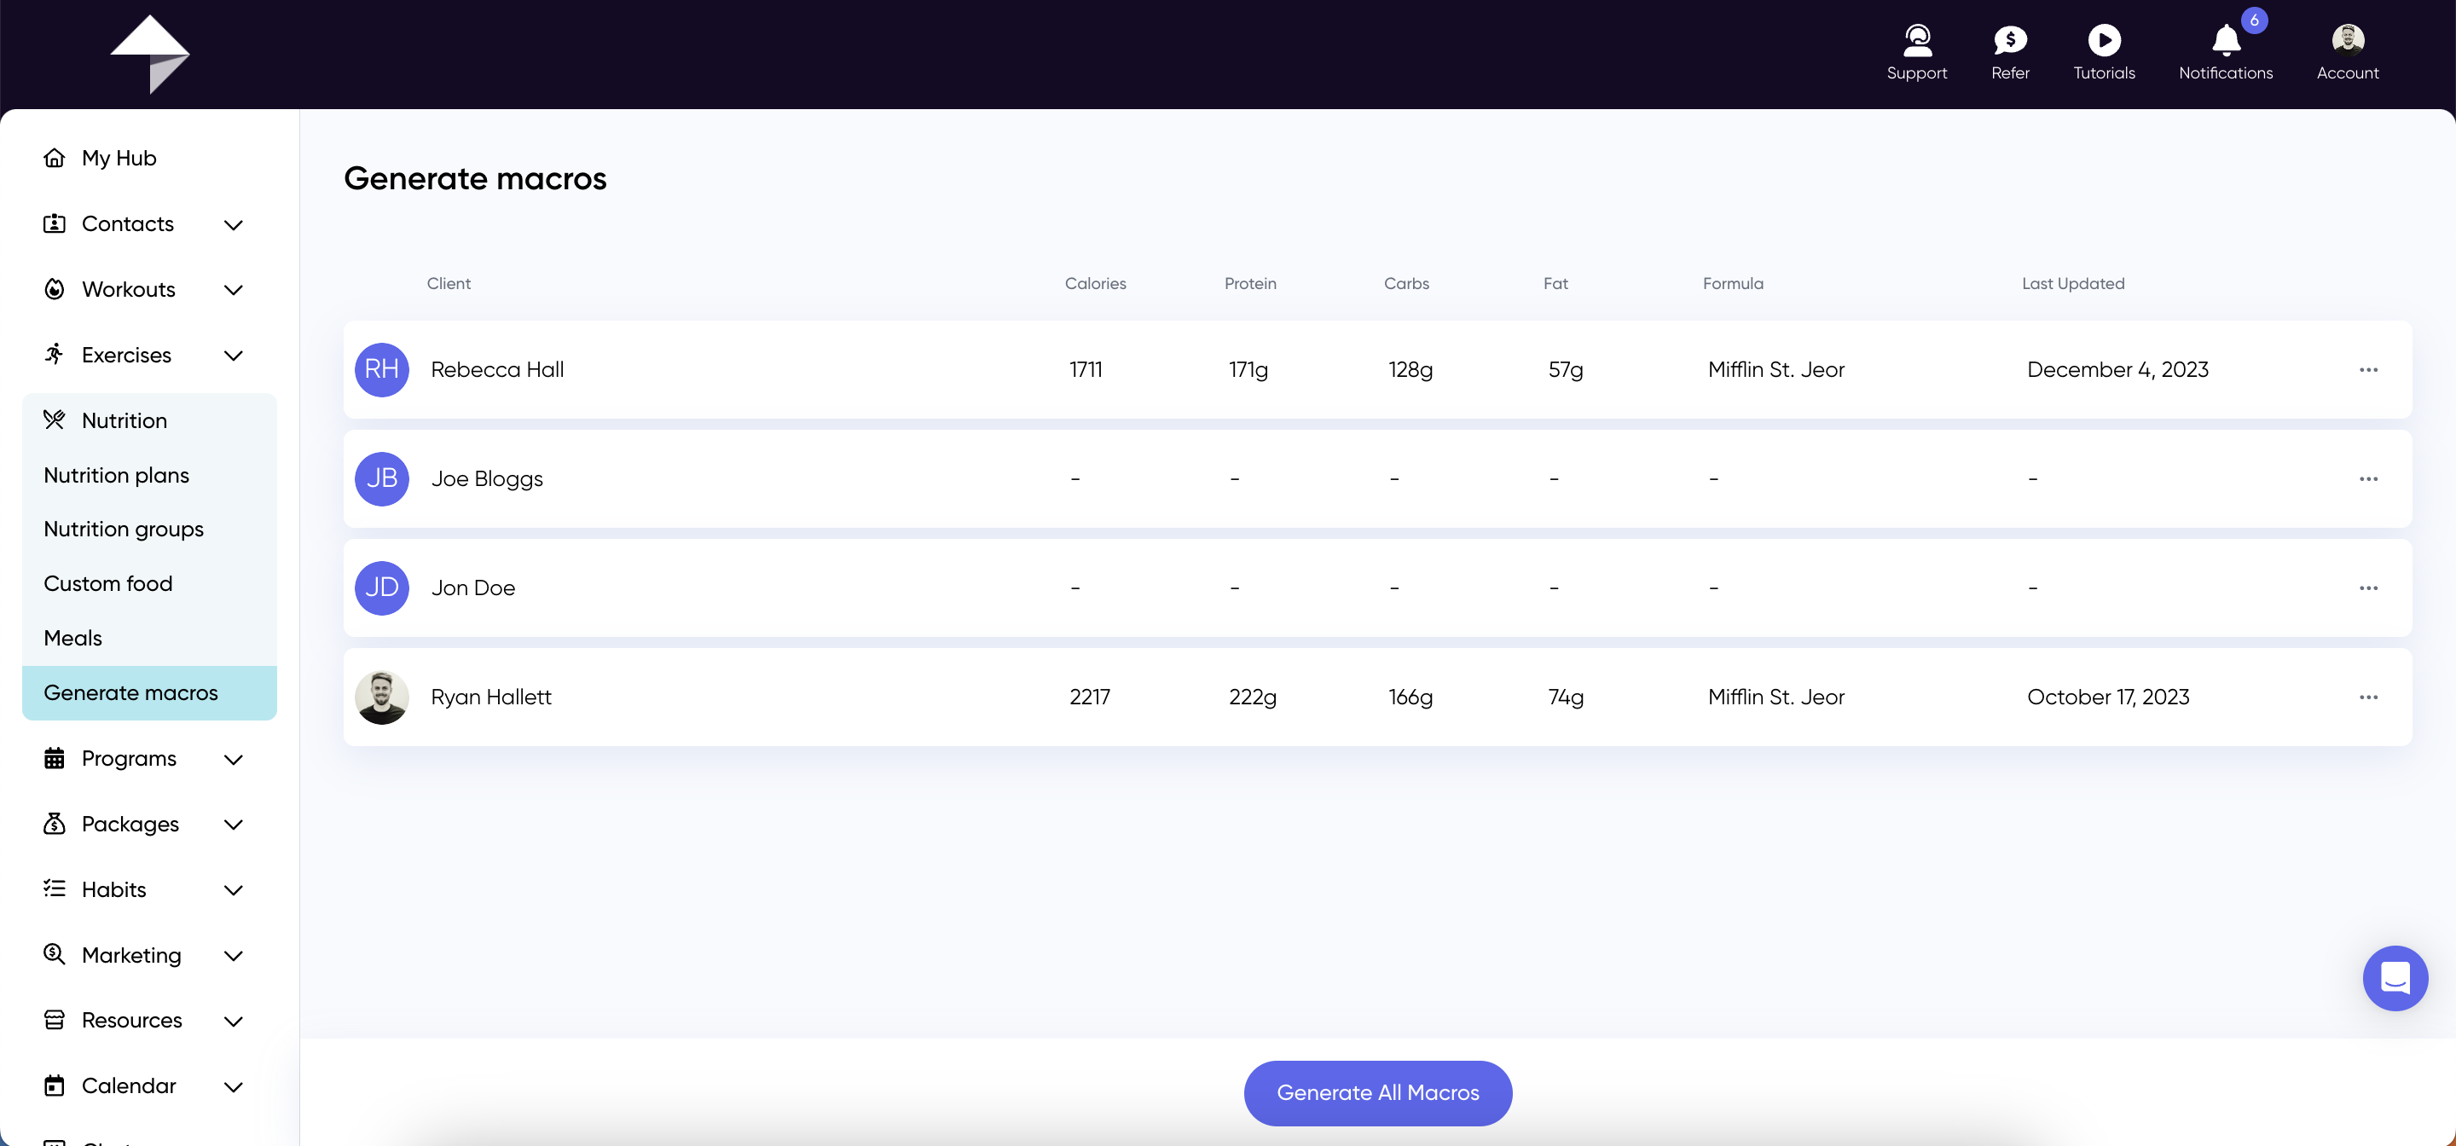This screenshot has height=1146, width=2456.
Task: Click the Programs calendar grid icon
Action: coord(55,758)
